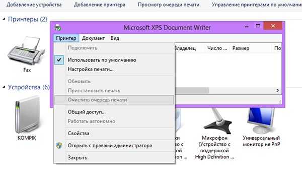Open the Принтер menu
Screen dimensions: 302x182
click(x=66, y=38)
